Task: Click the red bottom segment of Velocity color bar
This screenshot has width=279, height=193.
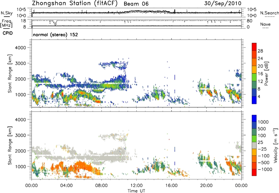Action: click(254, 172)
